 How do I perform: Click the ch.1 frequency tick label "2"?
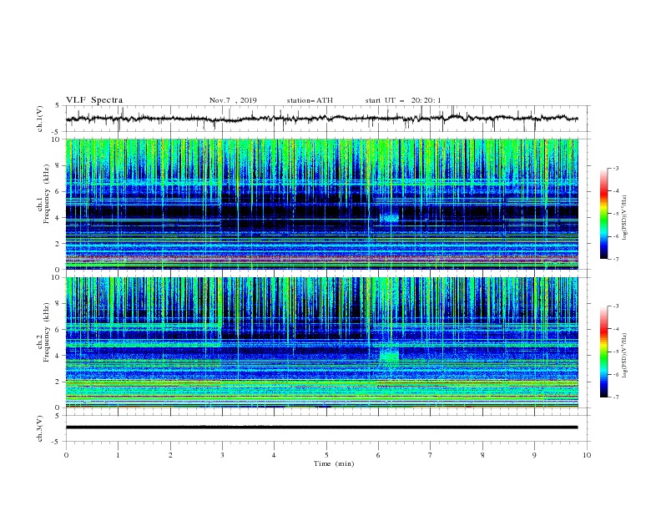pos(57,244)
